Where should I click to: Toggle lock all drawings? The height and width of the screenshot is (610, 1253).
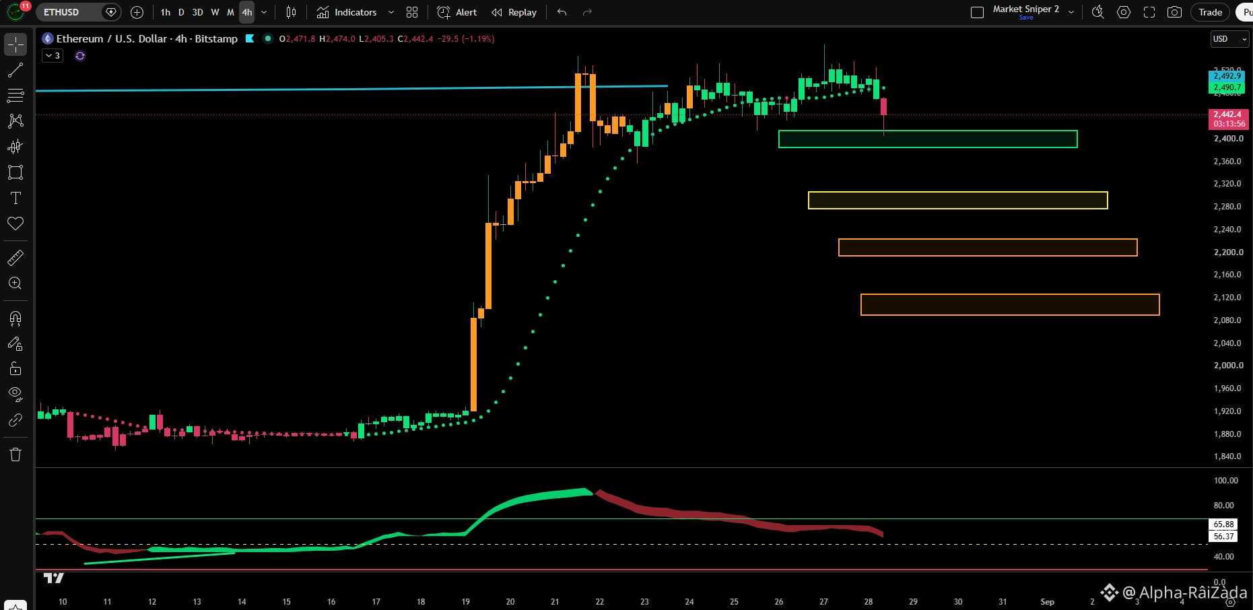pos(15,369)
